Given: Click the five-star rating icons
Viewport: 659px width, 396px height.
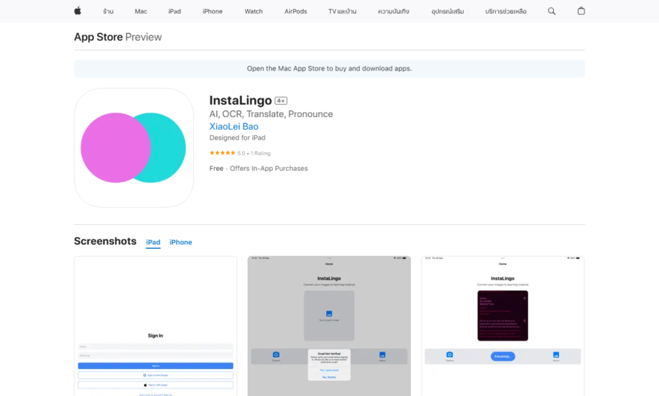Looking at the screenshot, I should pyautogui.click(x=222, y=153).
